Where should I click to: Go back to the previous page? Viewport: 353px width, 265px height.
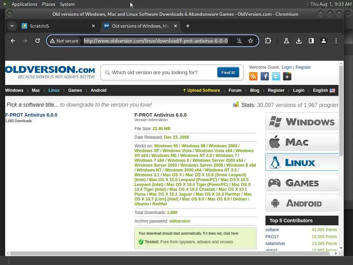pos(13,41)
